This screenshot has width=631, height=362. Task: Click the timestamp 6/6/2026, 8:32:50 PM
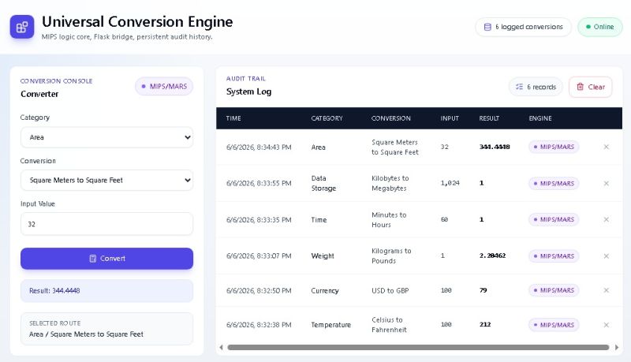[x=259, y=291]
